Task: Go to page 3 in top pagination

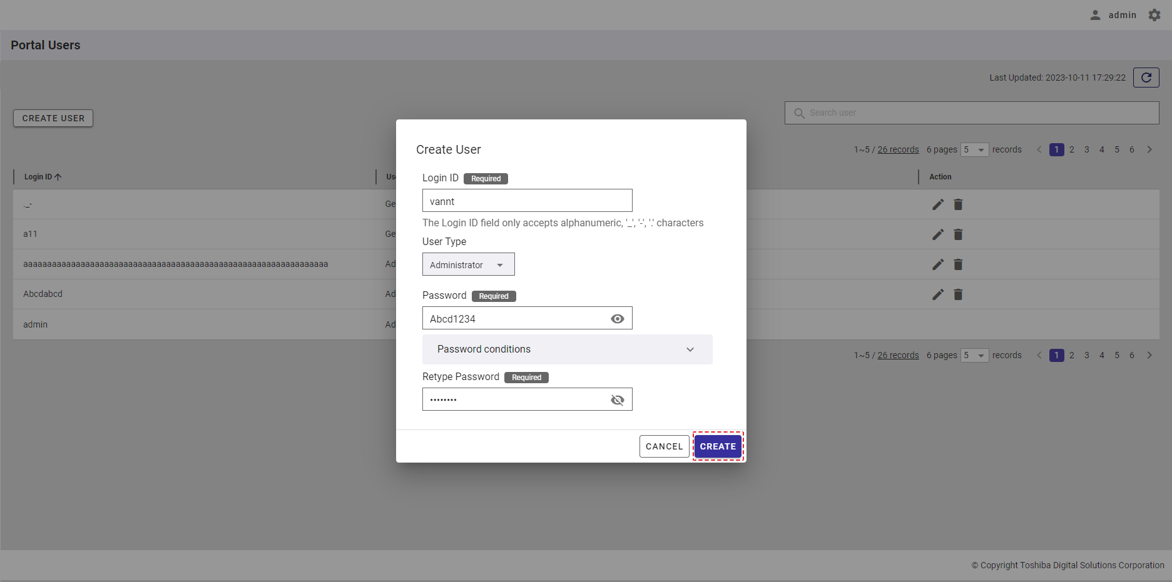Action: (x=1087, y=149)
